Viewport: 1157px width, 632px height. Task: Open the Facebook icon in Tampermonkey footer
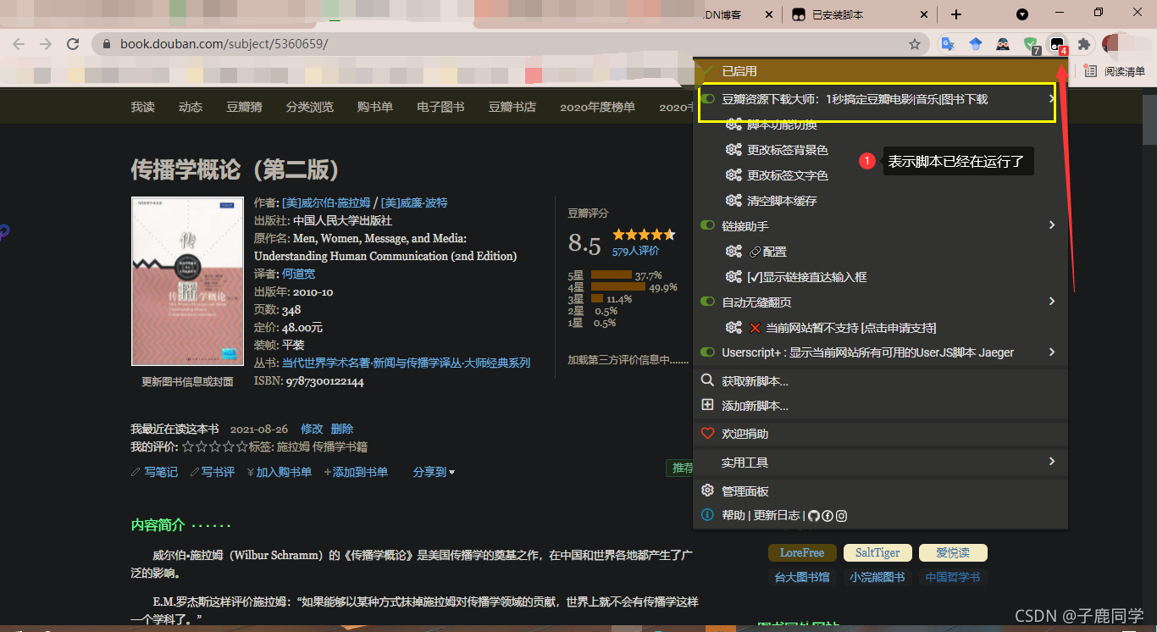coord(828,516)
